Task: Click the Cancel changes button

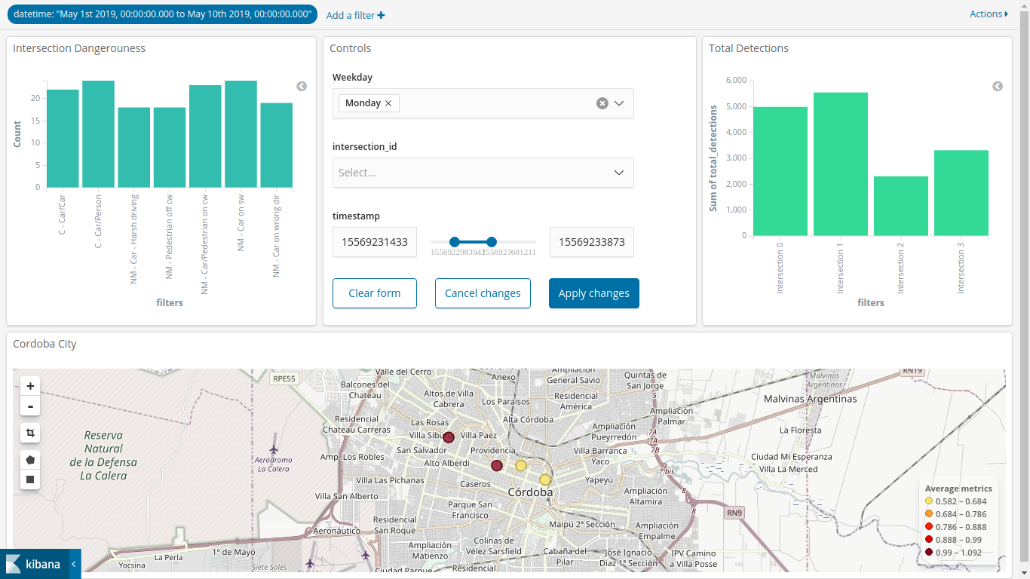Action: (x=483, y=293)
